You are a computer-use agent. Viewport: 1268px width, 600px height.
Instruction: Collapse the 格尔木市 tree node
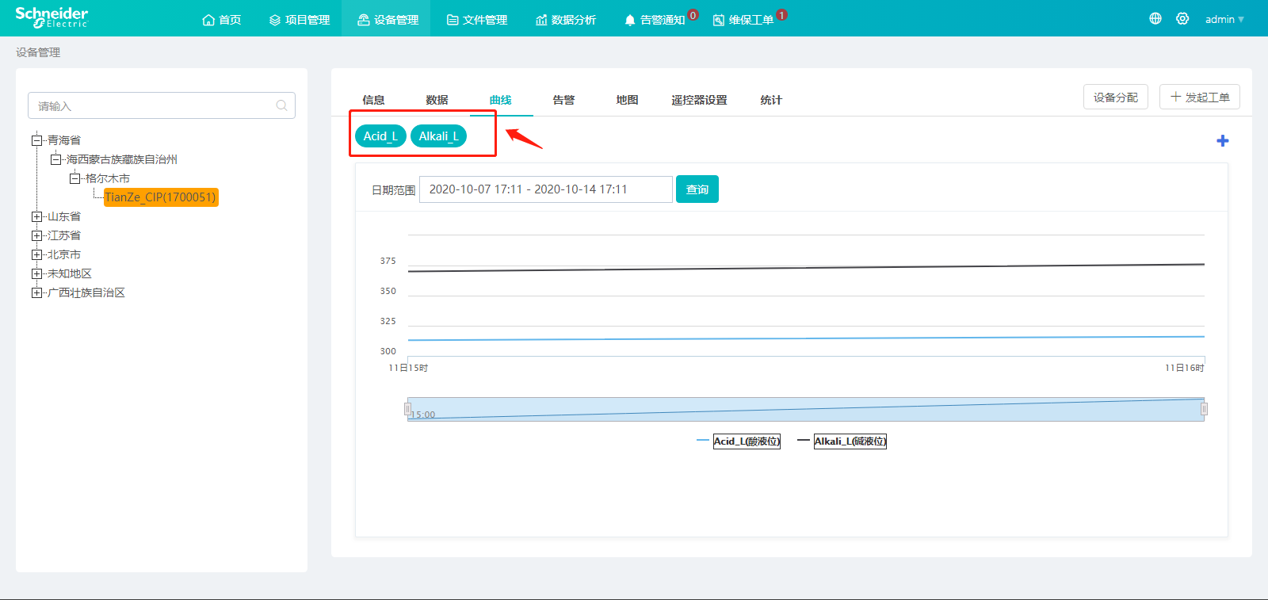click(x=74, y=178)
